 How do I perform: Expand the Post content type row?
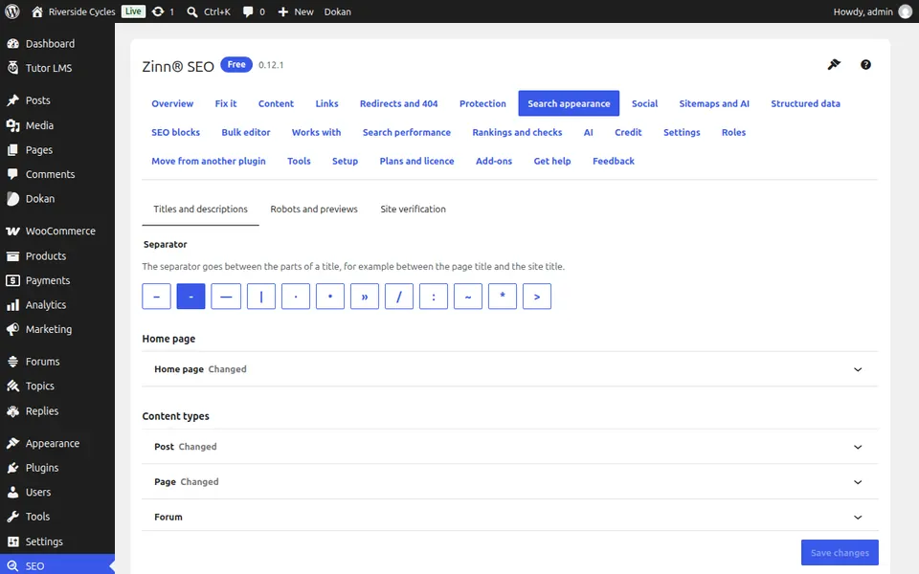510,447
